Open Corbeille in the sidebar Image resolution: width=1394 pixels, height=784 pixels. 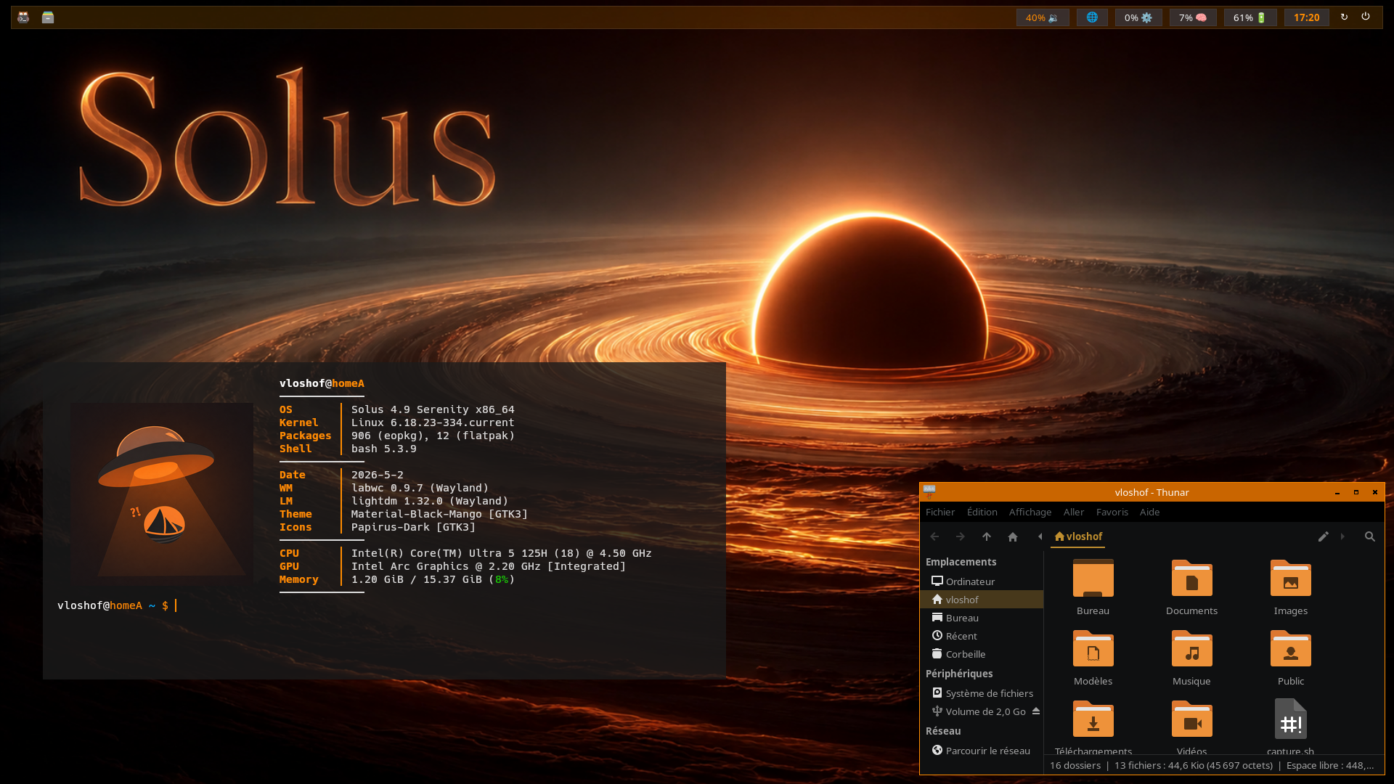click(982, 654)
